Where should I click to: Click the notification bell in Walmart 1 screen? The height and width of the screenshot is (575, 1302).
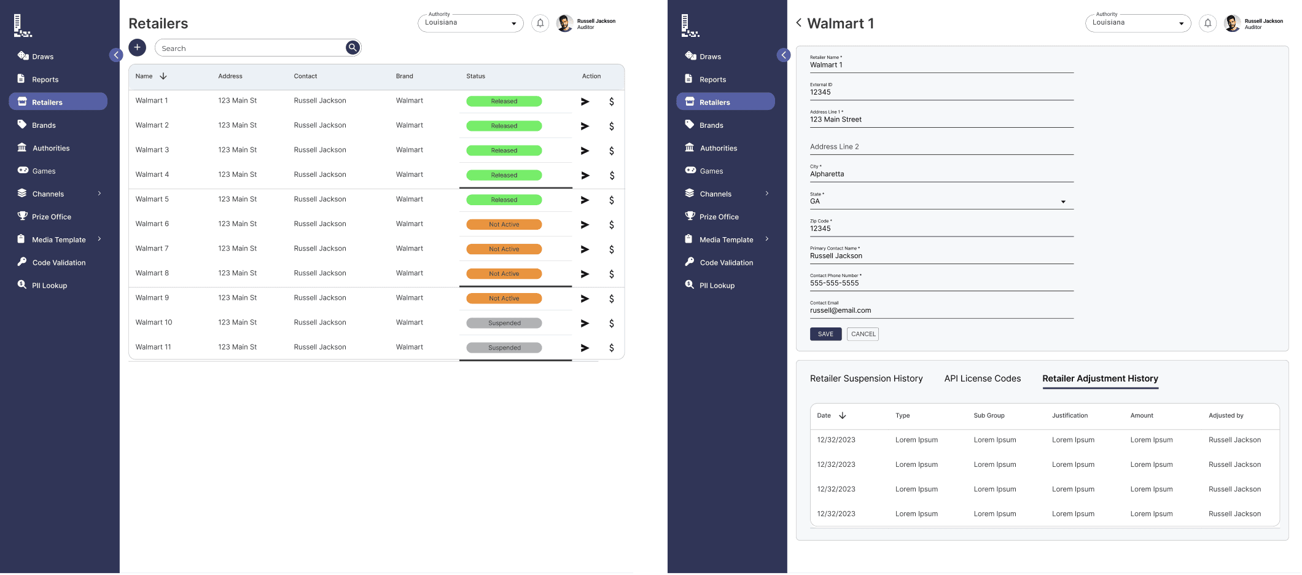1207,23
